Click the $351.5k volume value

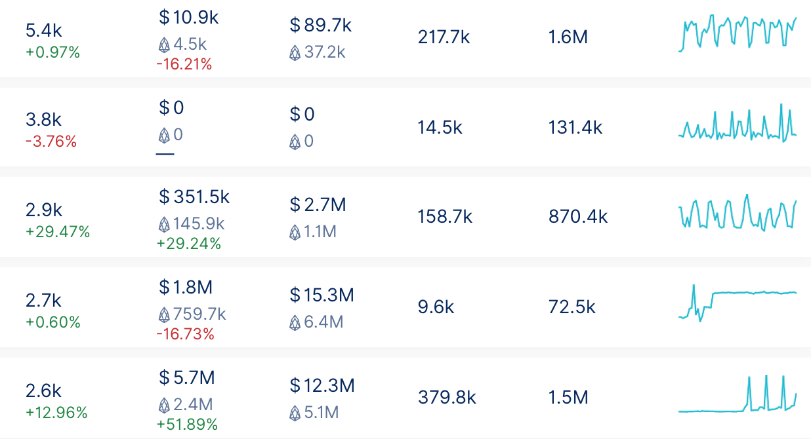tap(194, 197)
